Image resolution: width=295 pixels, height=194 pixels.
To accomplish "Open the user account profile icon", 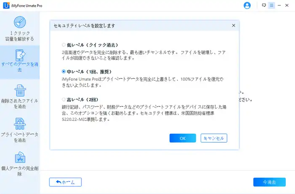I will pyautogui.click(x=247, y=5).
